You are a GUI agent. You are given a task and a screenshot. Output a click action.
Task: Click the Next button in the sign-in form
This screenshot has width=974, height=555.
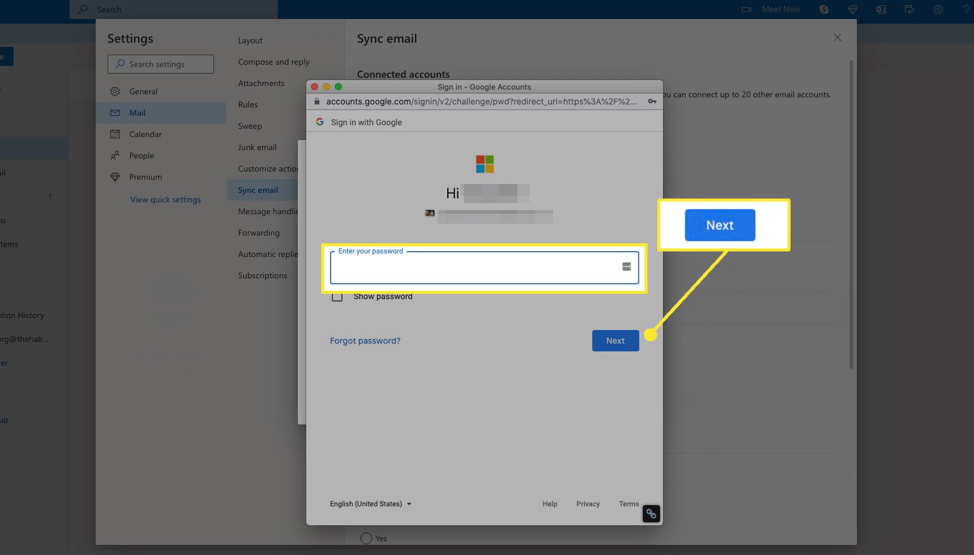tap(615, 341)
